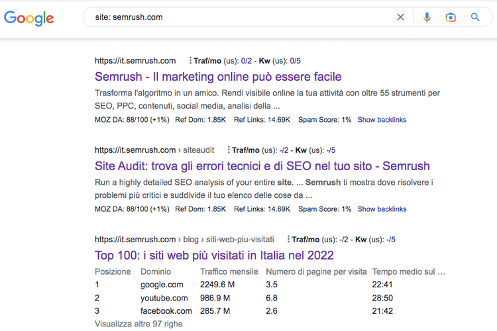Click the Numero di pagine per visita header
This screenshot has height=331, width=497.
pos(316,271)
